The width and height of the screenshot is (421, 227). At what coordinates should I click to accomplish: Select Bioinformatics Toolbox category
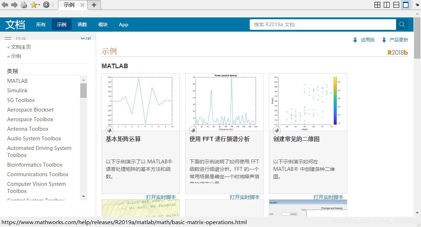35,165
